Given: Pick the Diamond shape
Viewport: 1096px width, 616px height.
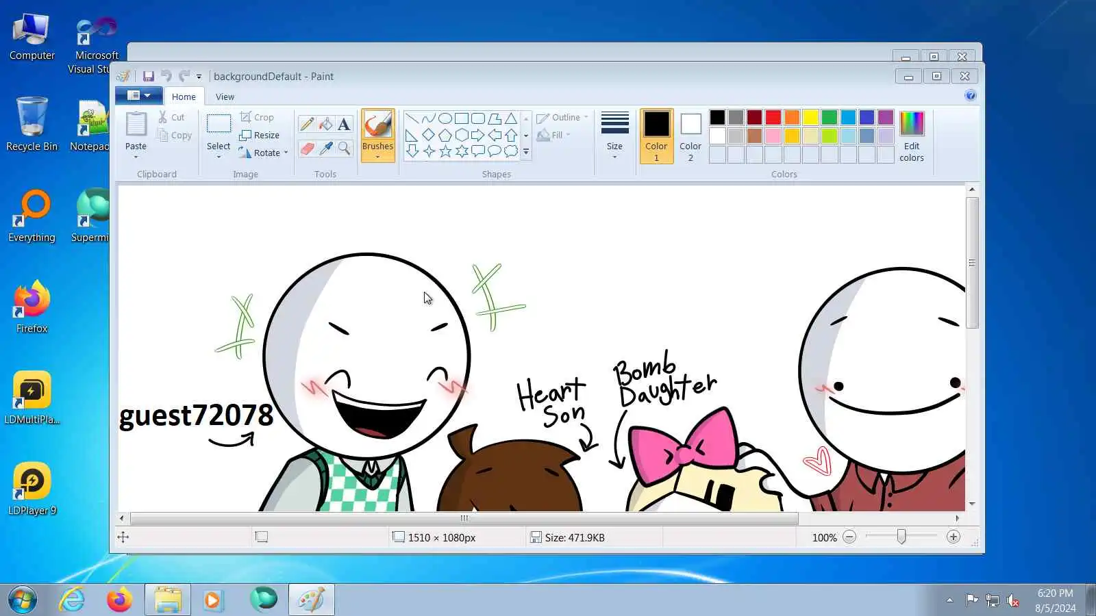Looking at the screenshot, I should [x=428, y=135].
